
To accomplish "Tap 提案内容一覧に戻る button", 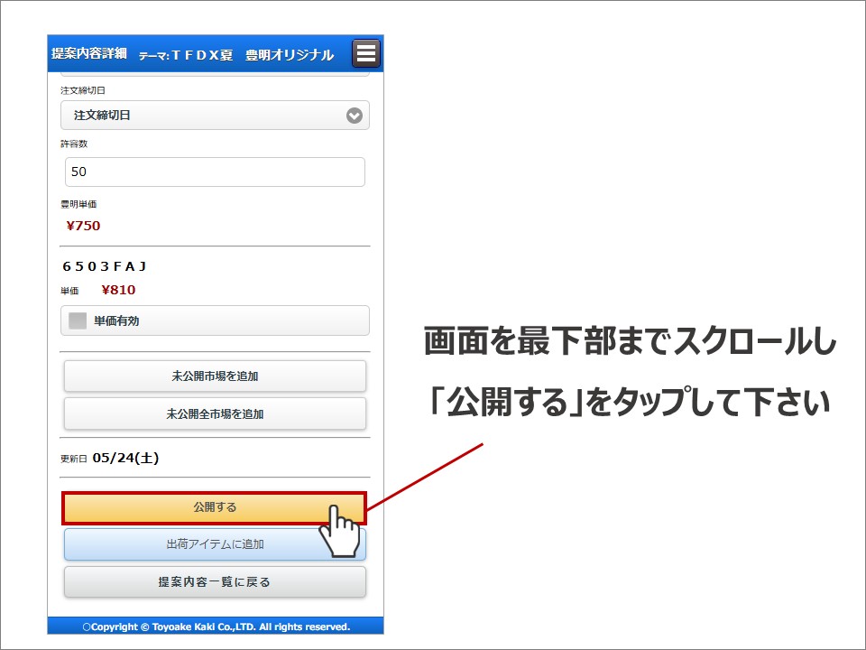I will tap(215, 582).
